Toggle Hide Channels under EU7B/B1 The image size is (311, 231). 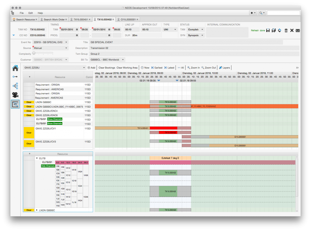coord(48,166)
